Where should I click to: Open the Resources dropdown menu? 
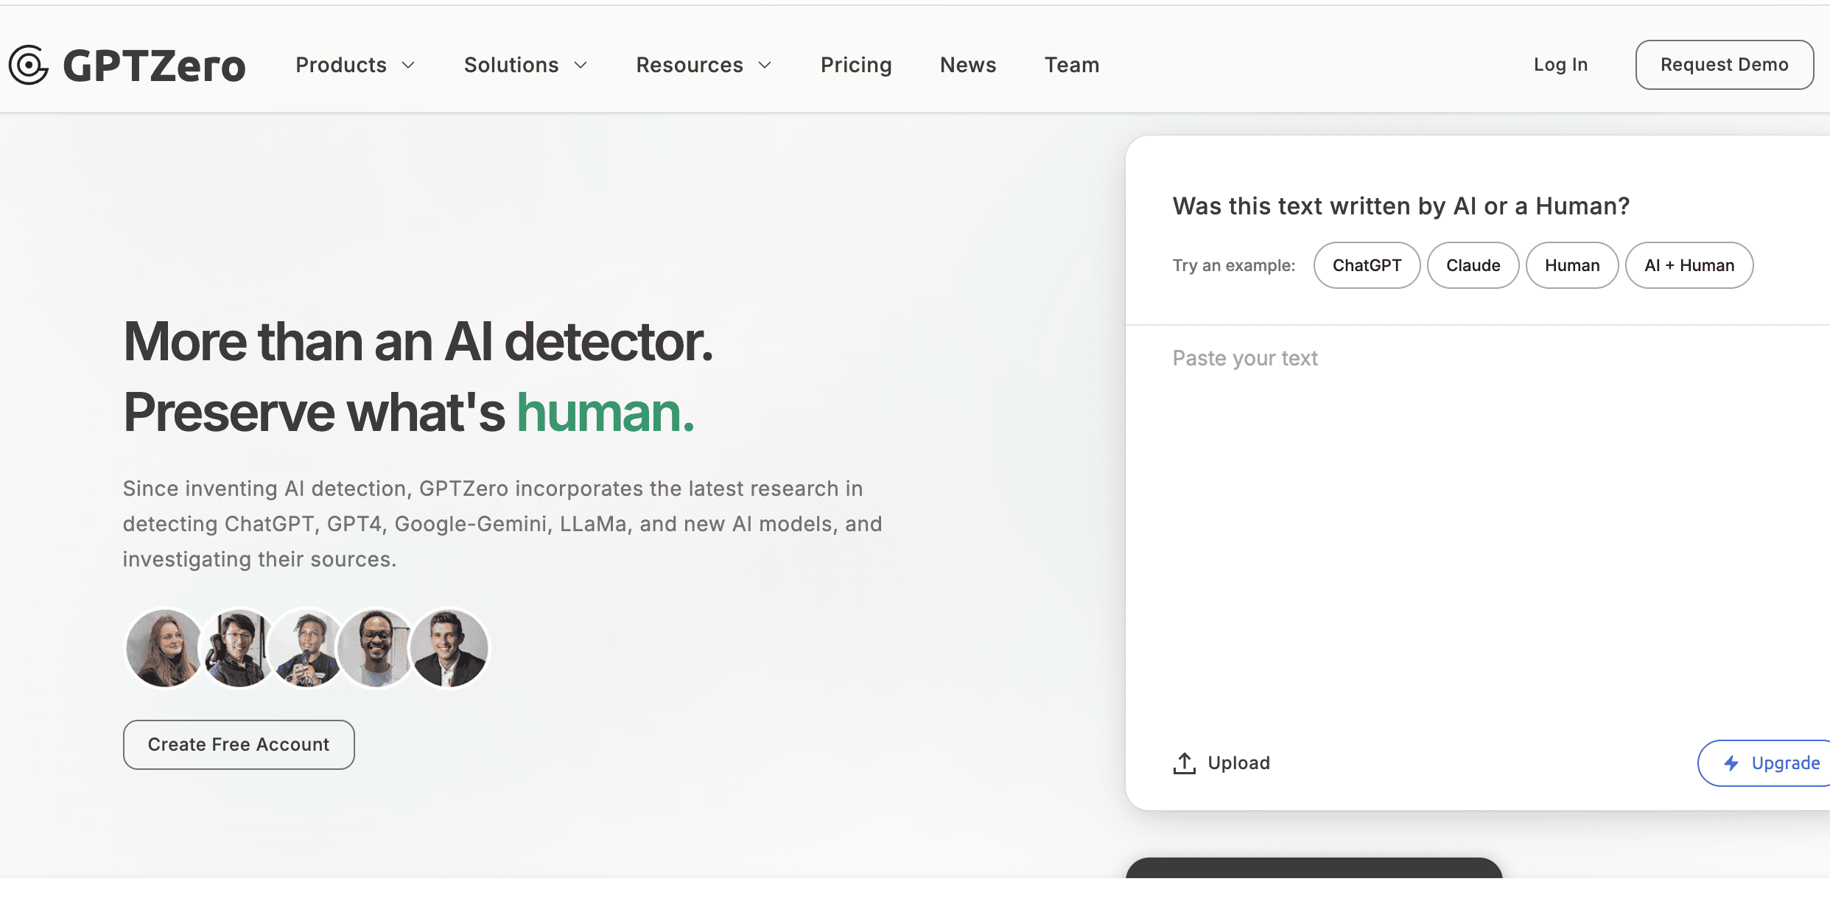(x=704, y=65)
